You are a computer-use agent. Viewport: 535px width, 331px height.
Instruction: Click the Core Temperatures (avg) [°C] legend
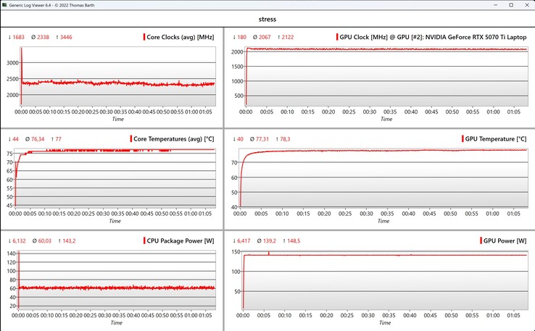[x=174, y=139]
